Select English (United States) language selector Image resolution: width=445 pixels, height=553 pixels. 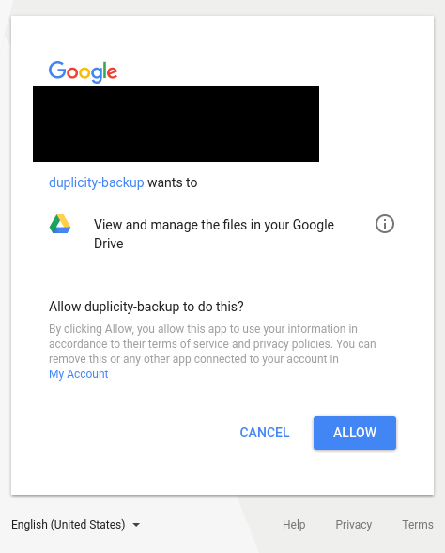click(x=75, y=525)
